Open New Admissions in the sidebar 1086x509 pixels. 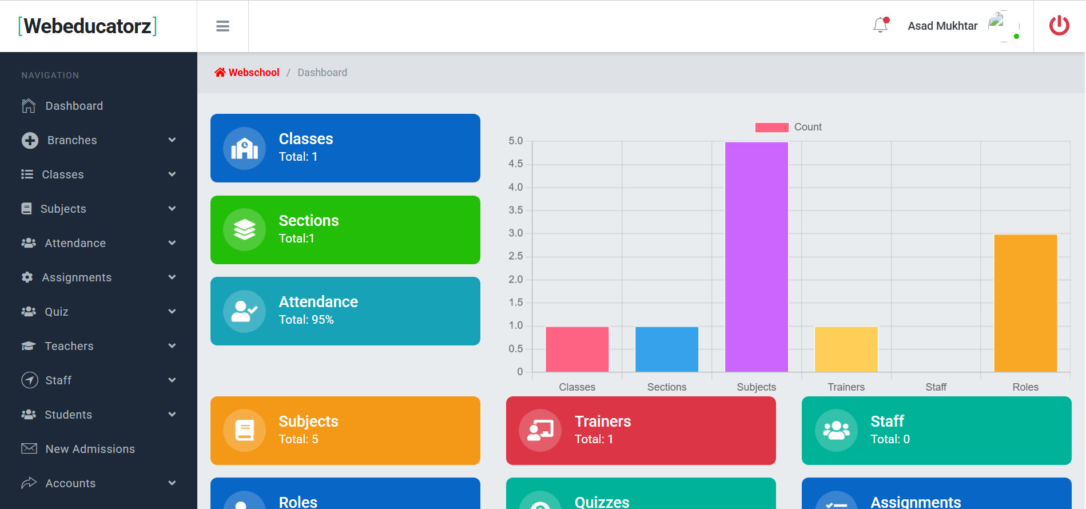90,449
